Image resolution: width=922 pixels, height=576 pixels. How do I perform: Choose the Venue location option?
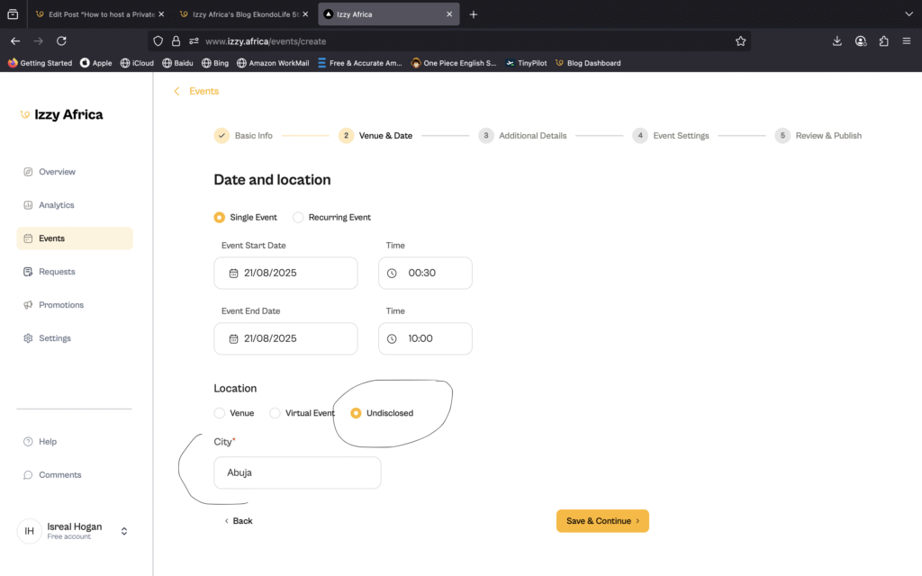click(x=220, y=413)
